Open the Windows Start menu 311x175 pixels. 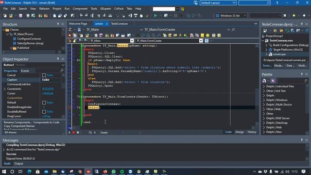[4, 172]
